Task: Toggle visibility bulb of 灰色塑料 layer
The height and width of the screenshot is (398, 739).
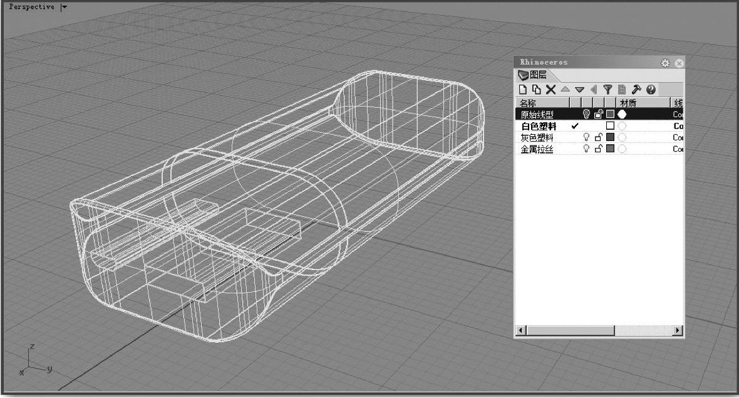Action: click(587, 137)
